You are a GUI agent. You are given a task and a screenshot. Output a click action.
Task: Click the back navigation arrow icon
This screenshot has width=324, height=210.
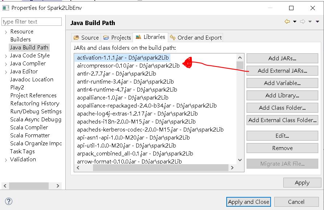click(287, 21)
